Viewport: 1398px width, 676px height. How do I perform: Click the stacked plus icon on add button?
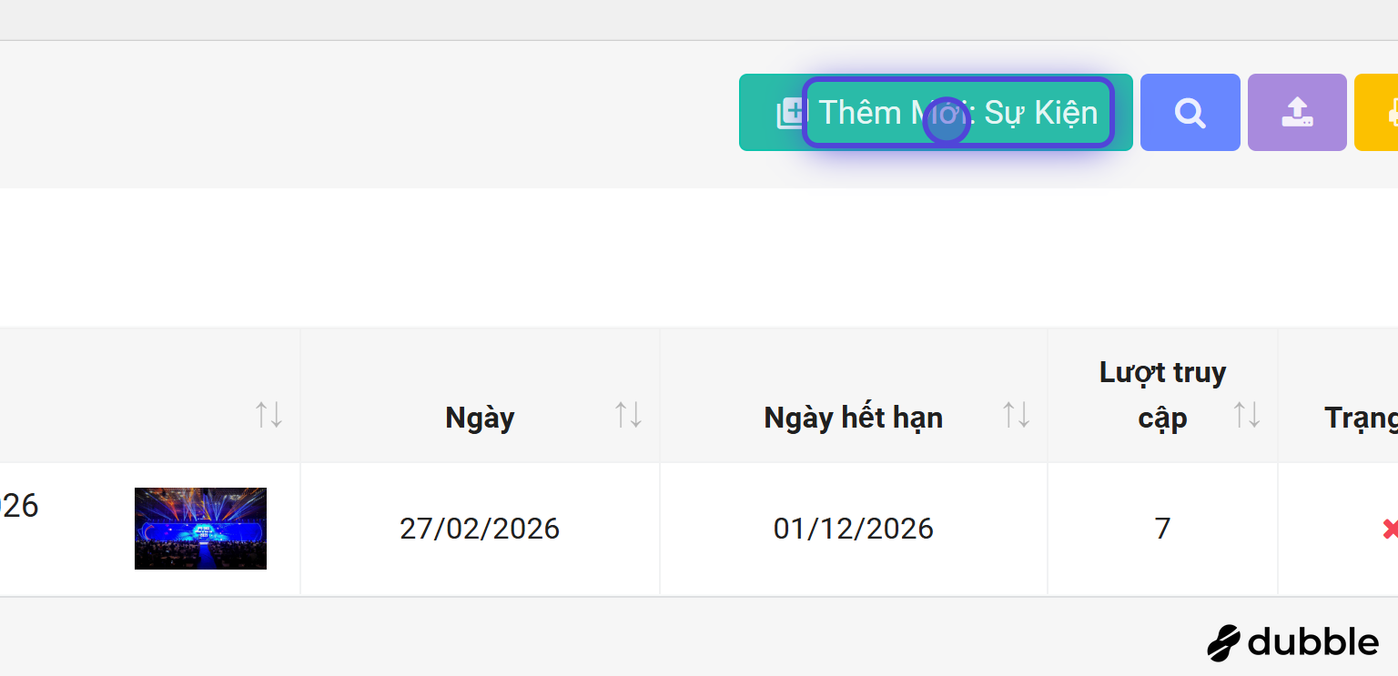point(790,114)
